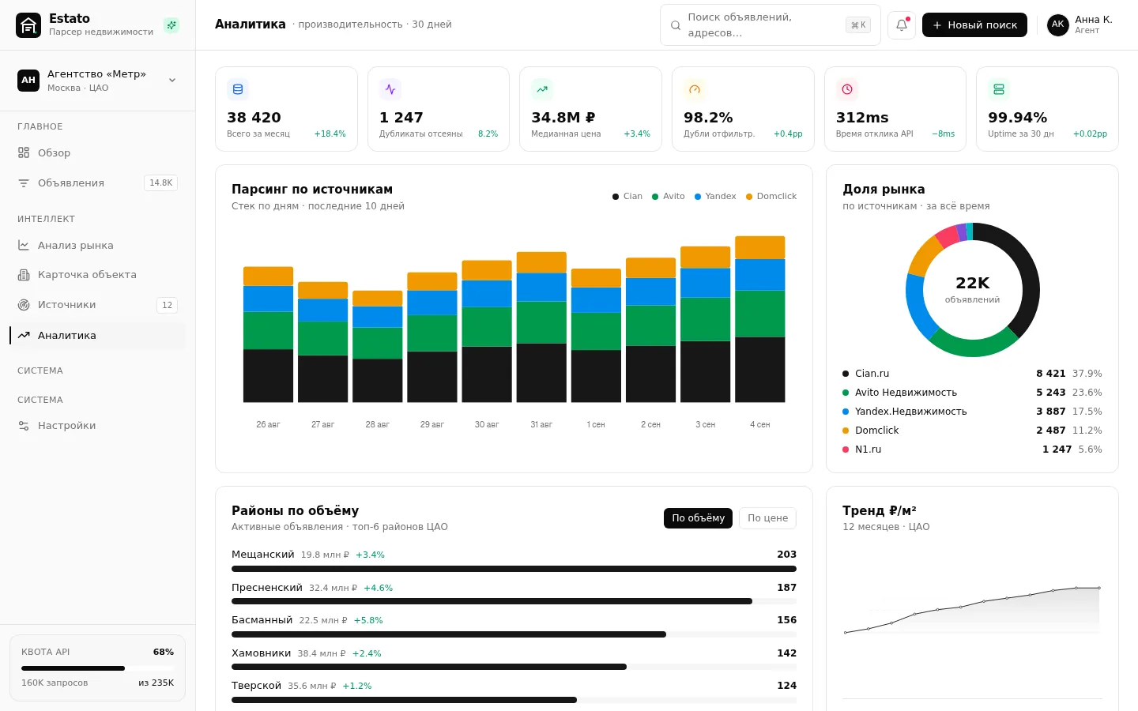The height and width of the screenshot is (711, 1138).
Task: Open Обзор in the sidebar
Action: coord(98,153)
